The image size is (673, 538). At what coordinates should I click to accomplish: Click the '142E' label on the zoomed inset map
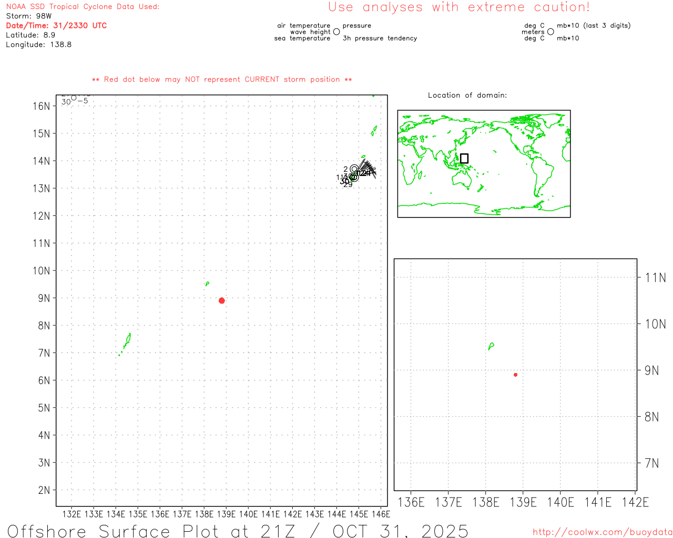(x=635, y=502)
